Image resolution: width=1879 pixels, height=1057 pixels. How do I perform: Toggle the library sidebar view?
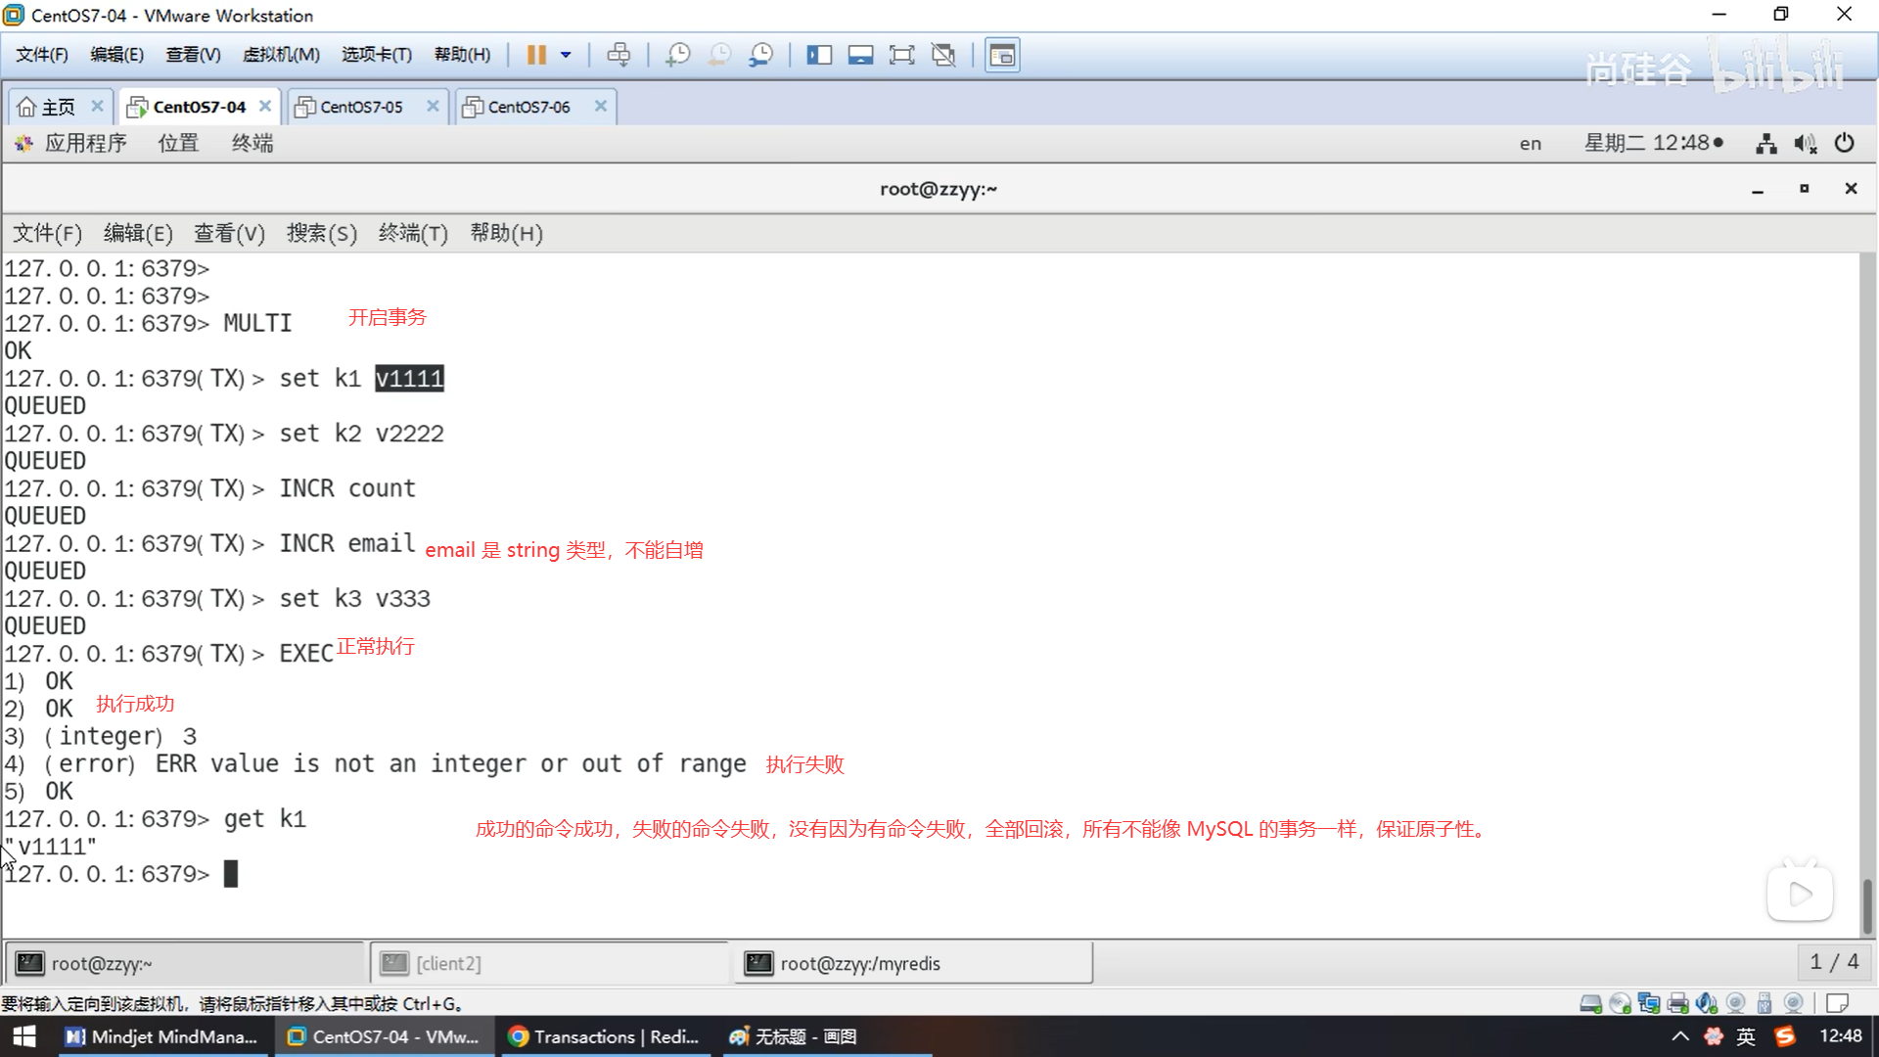click(x=819, y=55)
